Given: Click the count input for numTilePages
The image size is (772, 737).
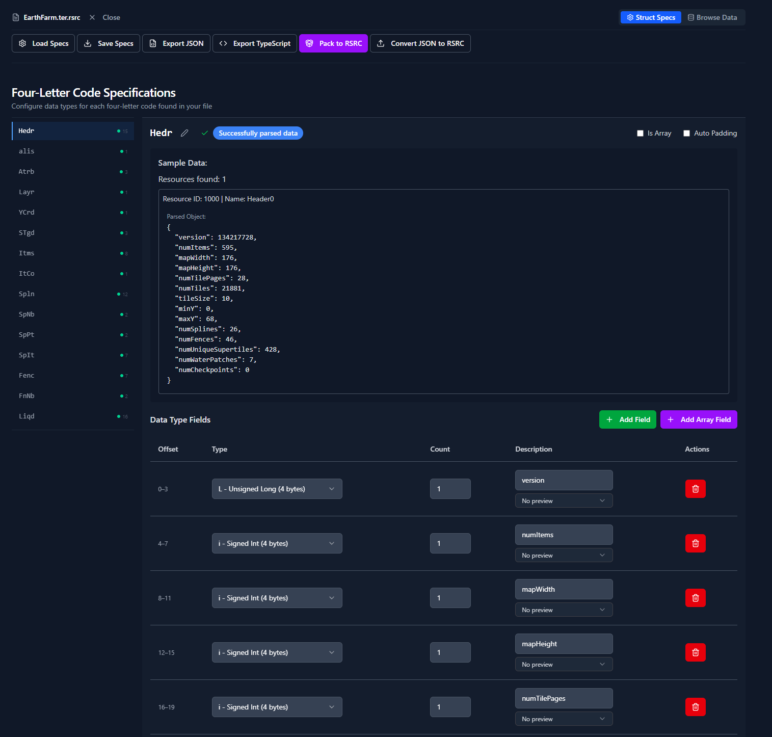Looking at the screenshot, I should (450, 707).
